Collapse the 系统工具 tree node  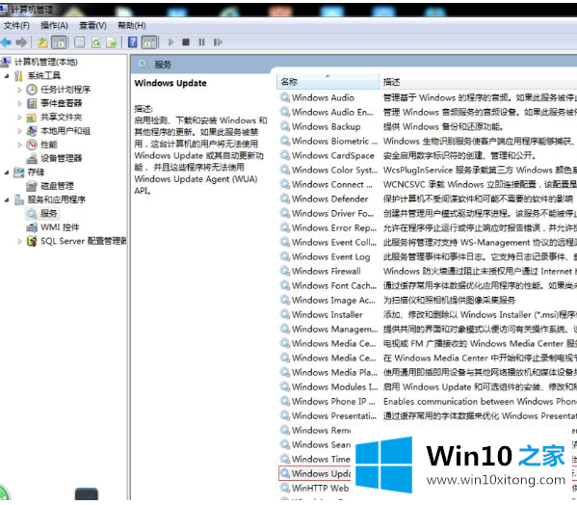7,76
